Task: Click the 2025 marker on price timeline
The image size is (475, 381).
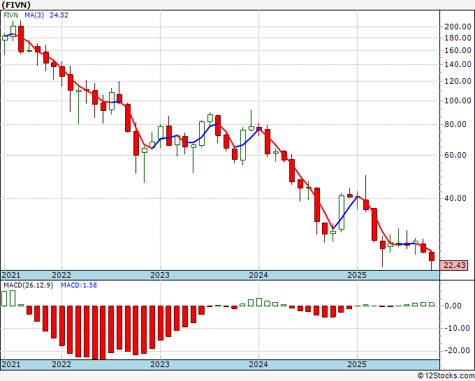Action: (357, 275)
